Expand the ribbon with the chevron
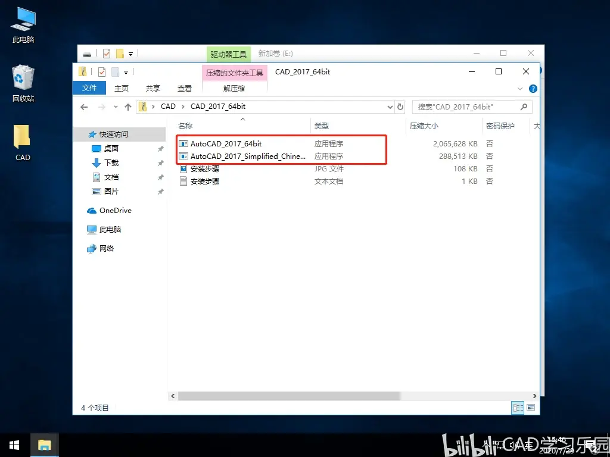 point(520,89)
